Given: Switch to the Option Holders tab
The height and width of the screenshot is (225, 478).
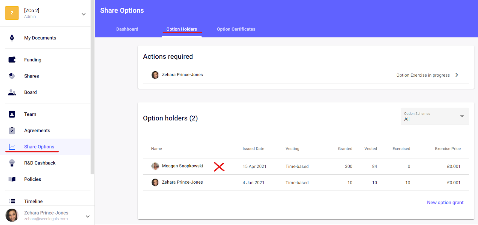Looking at the screenshot, I should (x=182, y=29).
